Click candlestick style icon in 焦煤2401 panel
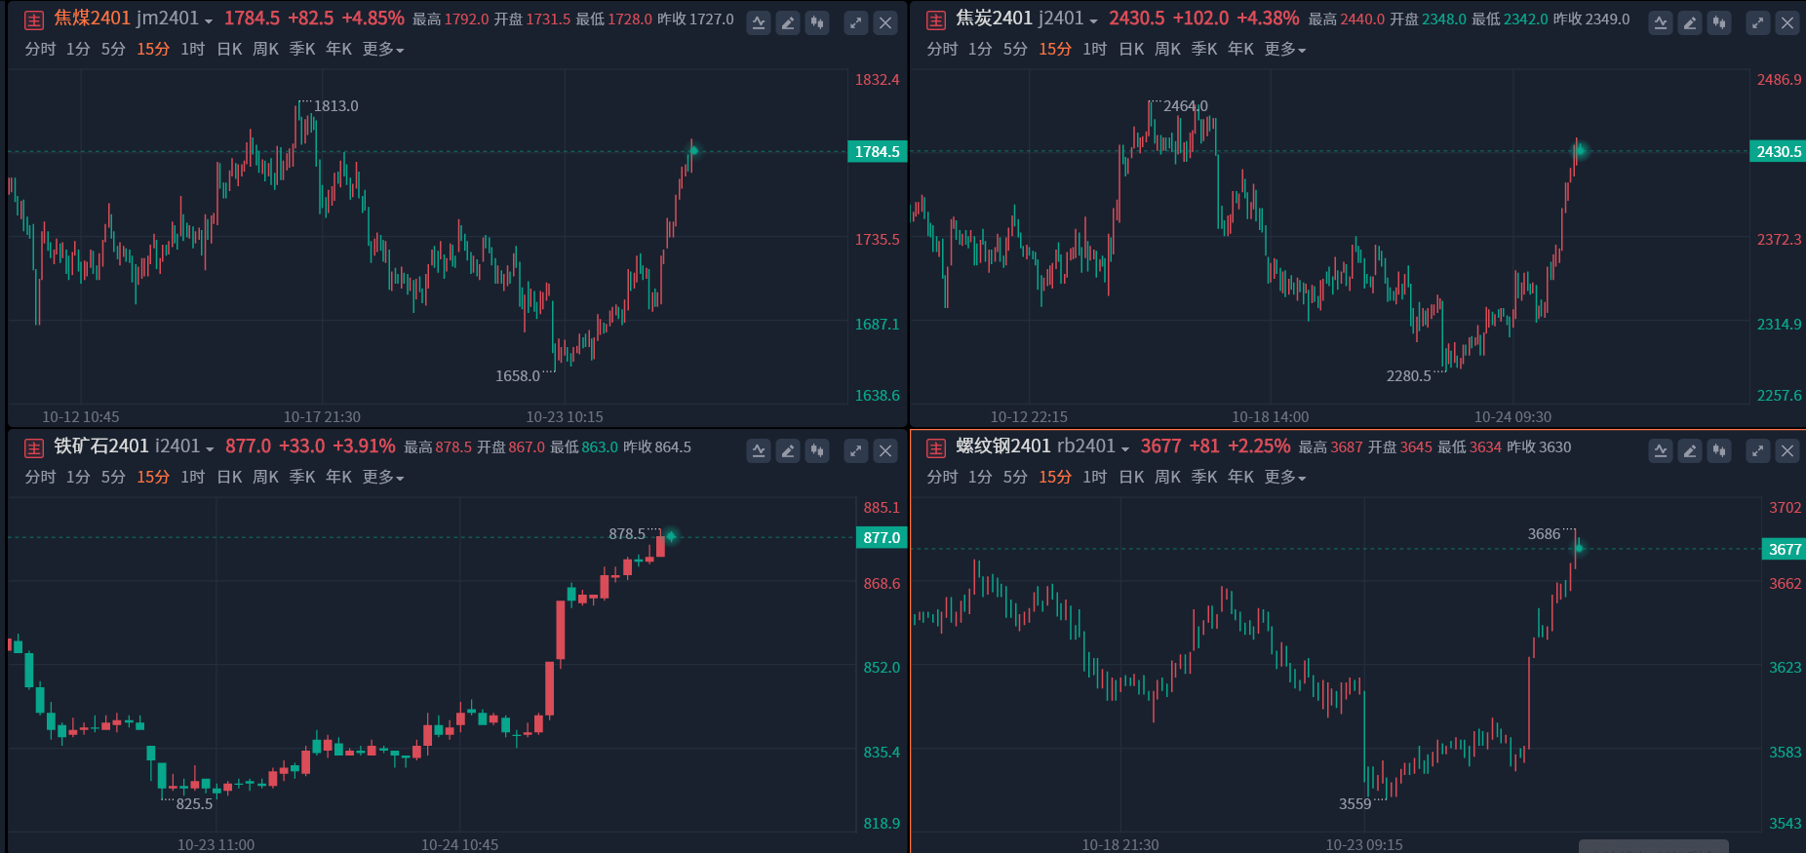1806x853 pixels. (x=817, y=22)
